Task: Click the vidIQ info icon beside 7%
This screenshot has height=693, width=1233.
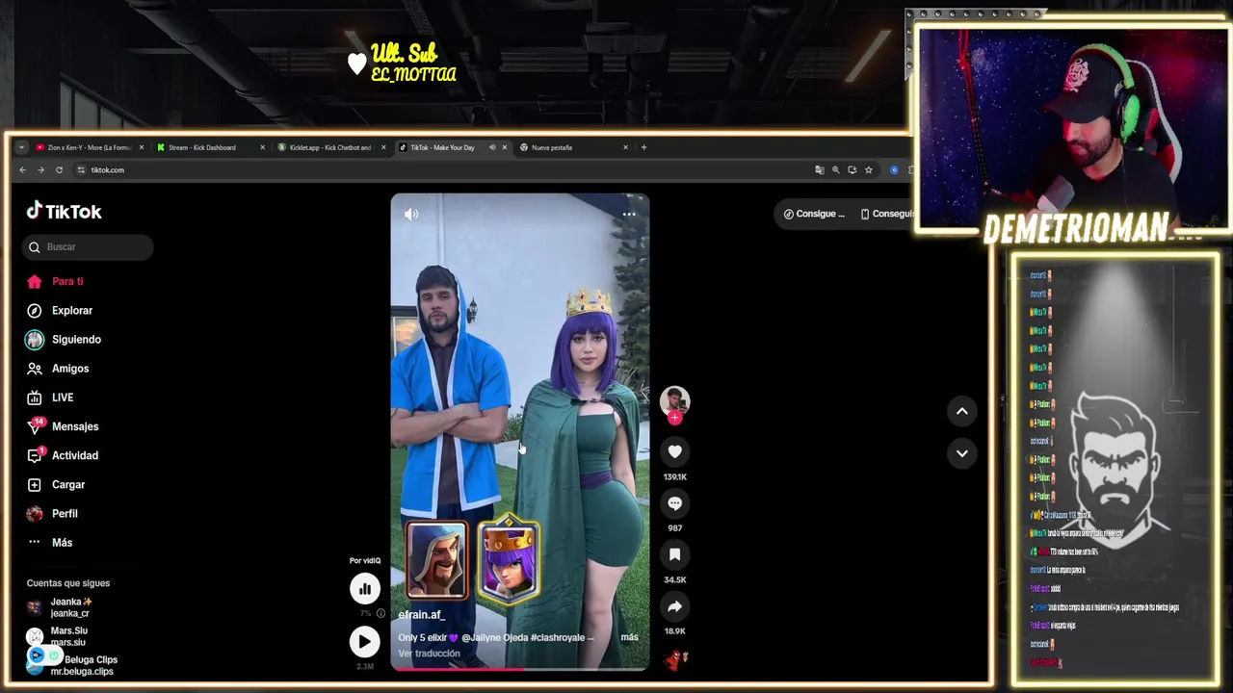Action: point(380,613)
